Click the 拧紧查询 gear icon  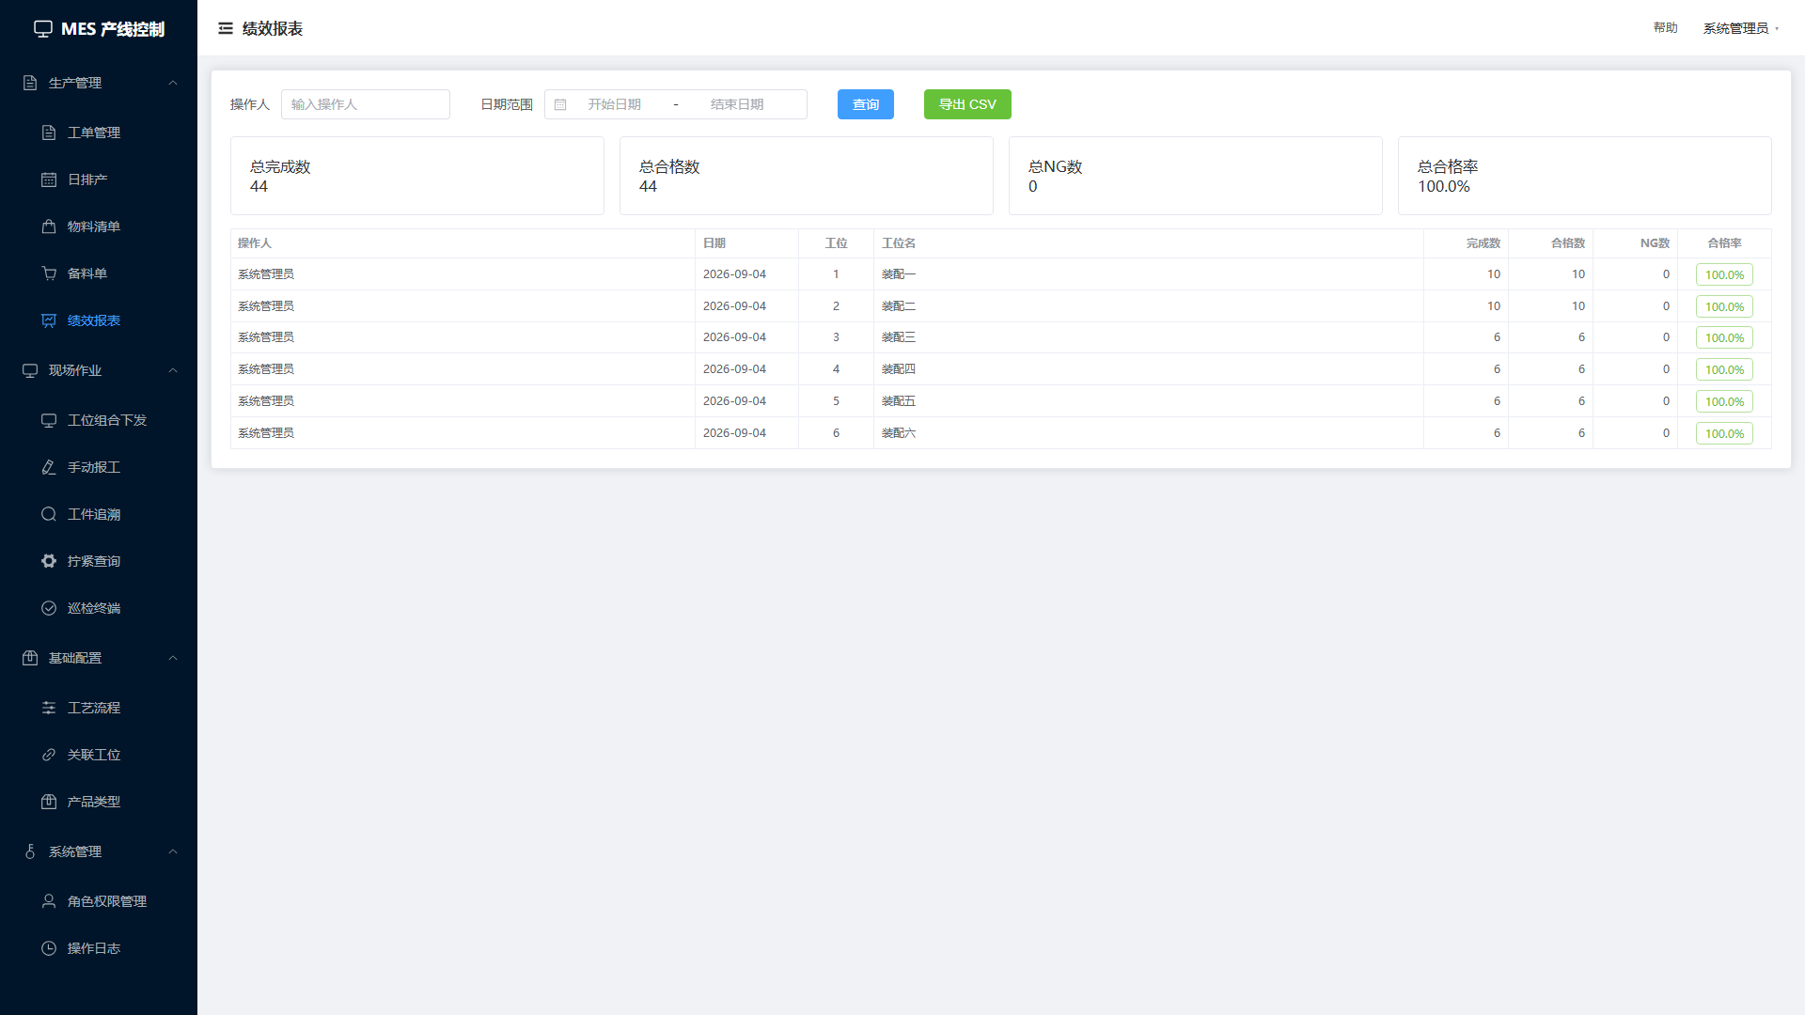click(x=49, y=561)
